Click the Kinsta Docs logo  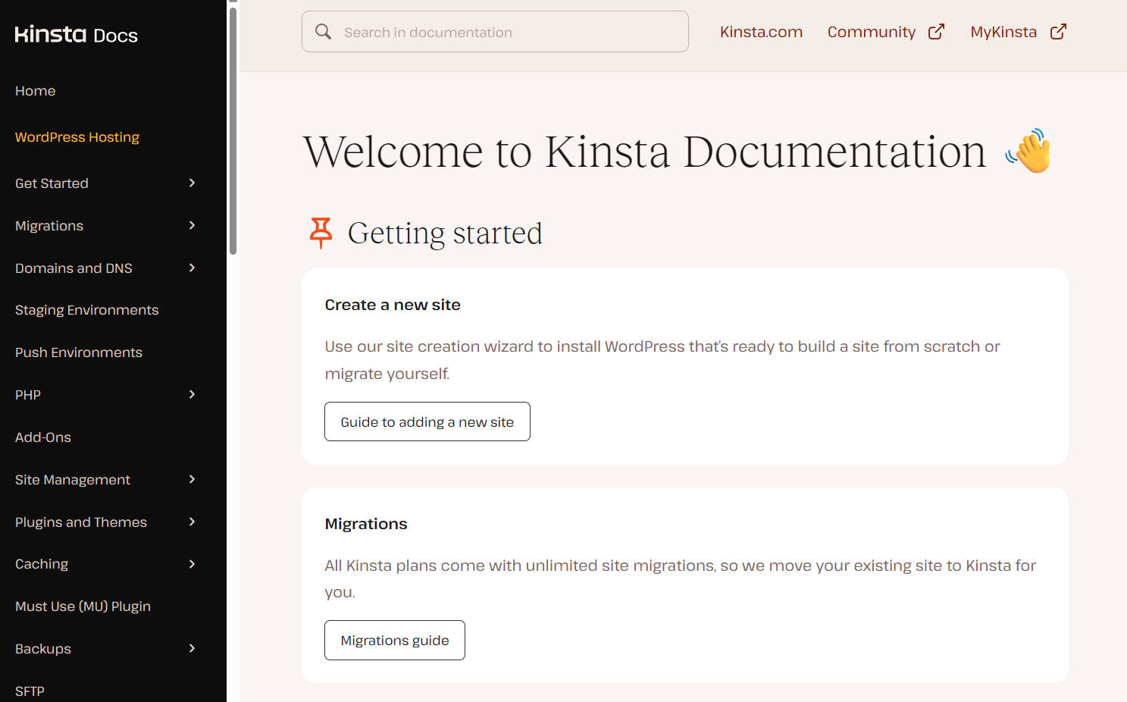(x=76, y=35)
